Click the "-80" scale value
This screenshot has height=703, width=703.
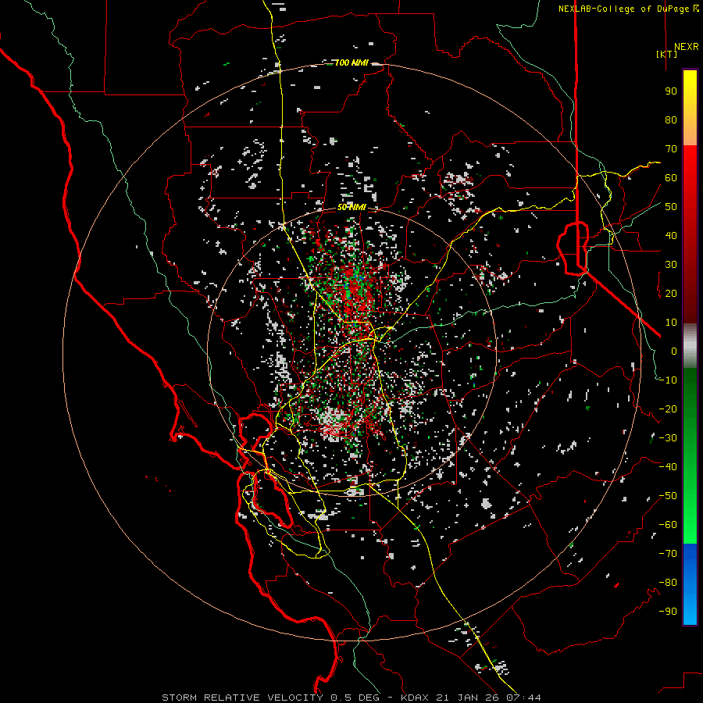click(668, 583)
